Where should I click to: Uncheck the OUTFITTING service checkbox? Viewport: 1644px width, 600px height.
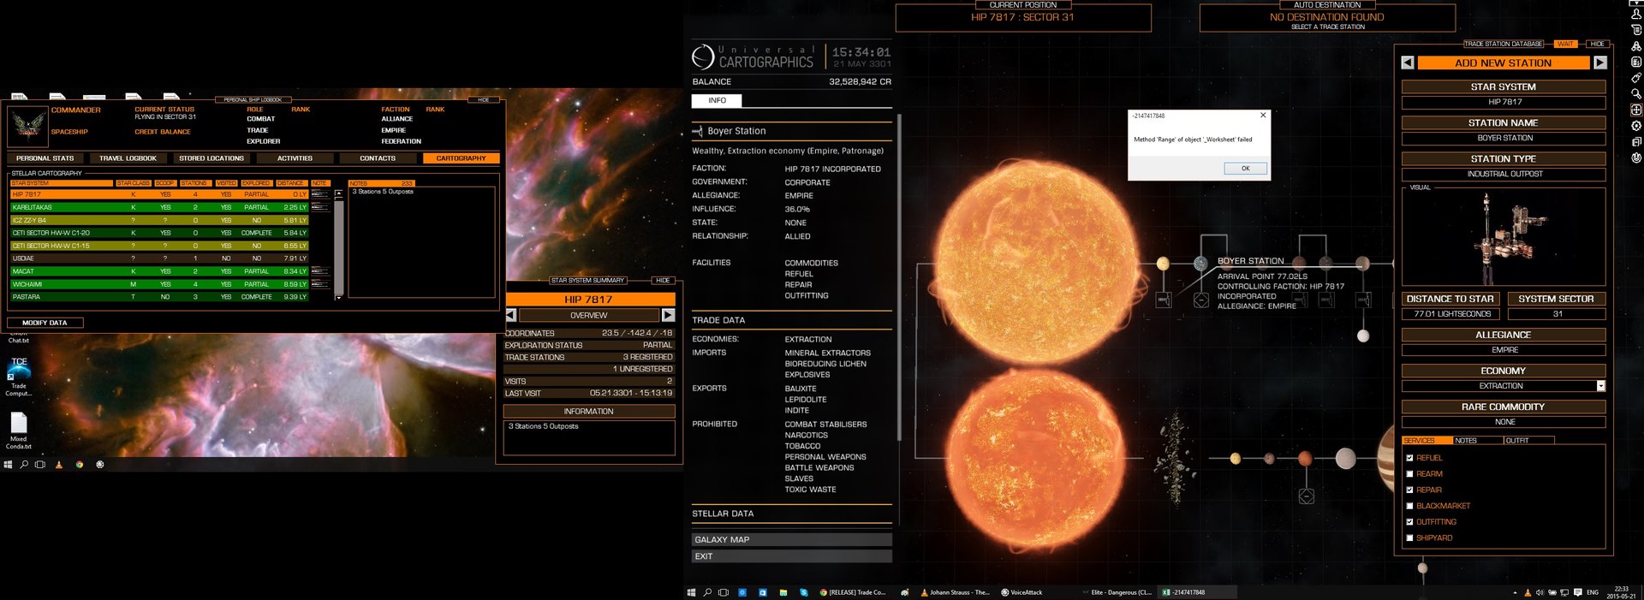(1409, 522)
